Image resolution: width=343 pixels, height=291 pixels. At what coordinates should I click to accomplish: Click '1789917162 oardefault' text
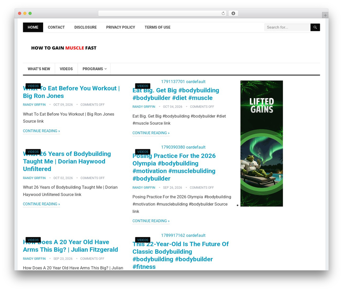click(183, 235)
